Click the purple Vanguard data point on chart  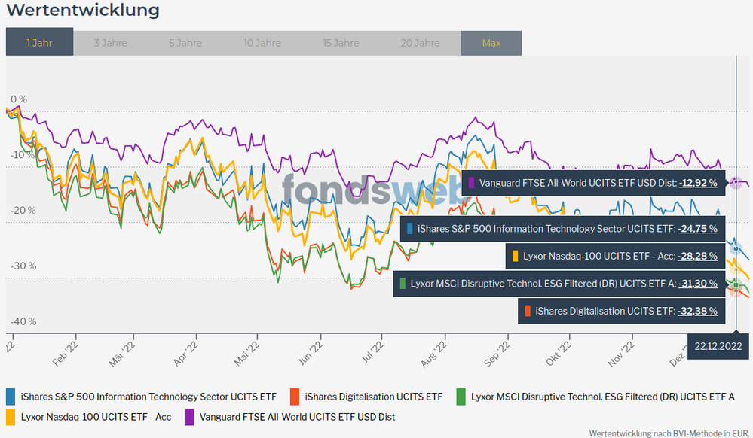tap(736, 182)
